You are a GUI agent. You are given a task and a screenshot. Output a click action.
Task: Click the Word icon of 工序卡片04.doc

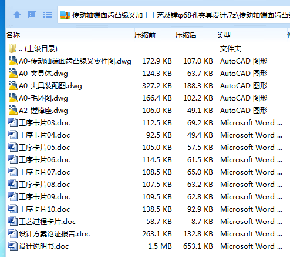pos(13,135)
